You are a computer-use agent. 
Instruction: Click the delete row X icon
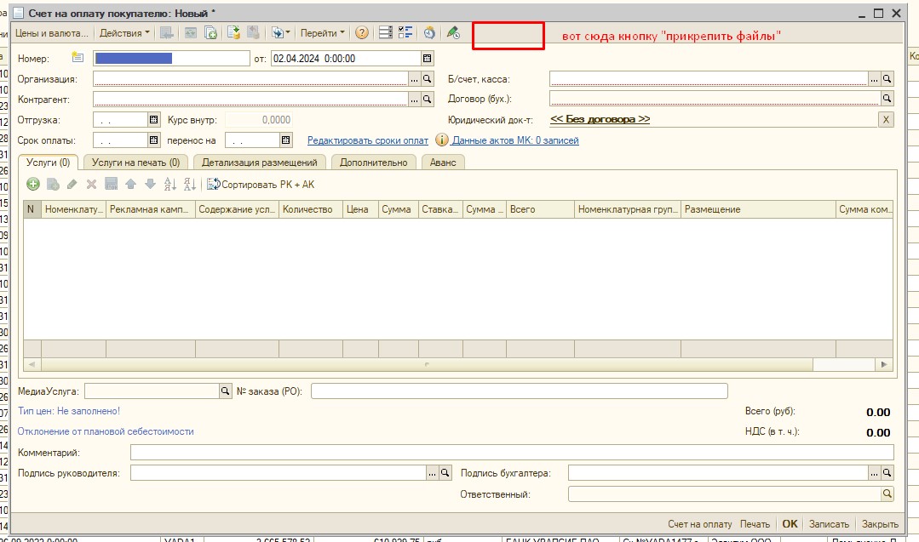(x=91, y=184)
